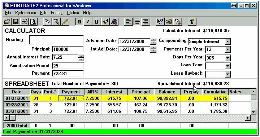
Task: Click the spreadsheet vertical scroll up arrow
Action: point(253,92)
